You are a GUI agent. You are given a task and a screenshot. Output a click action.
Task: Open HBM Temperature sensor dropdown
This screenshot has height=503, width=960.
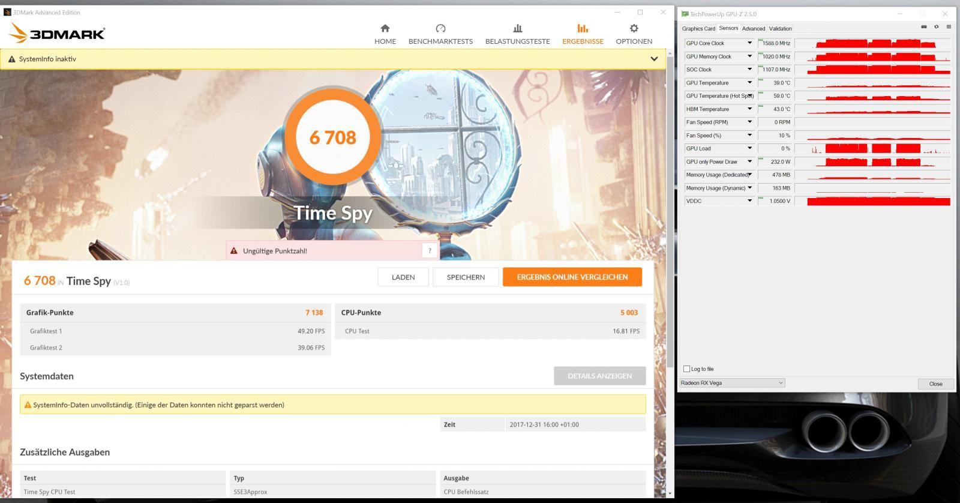pyautogui.click(x=749, y=109)
